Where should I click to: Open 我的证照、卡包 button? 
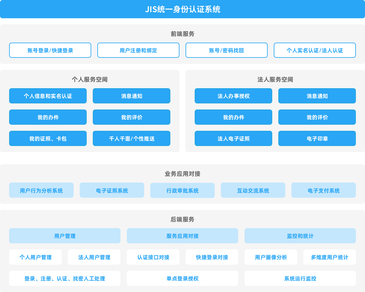point(48,138)
